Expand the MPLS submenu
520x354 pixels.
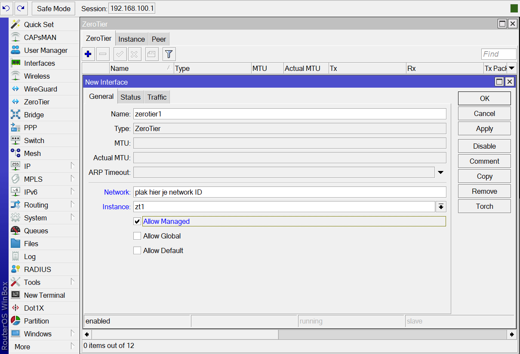(73, 179)
